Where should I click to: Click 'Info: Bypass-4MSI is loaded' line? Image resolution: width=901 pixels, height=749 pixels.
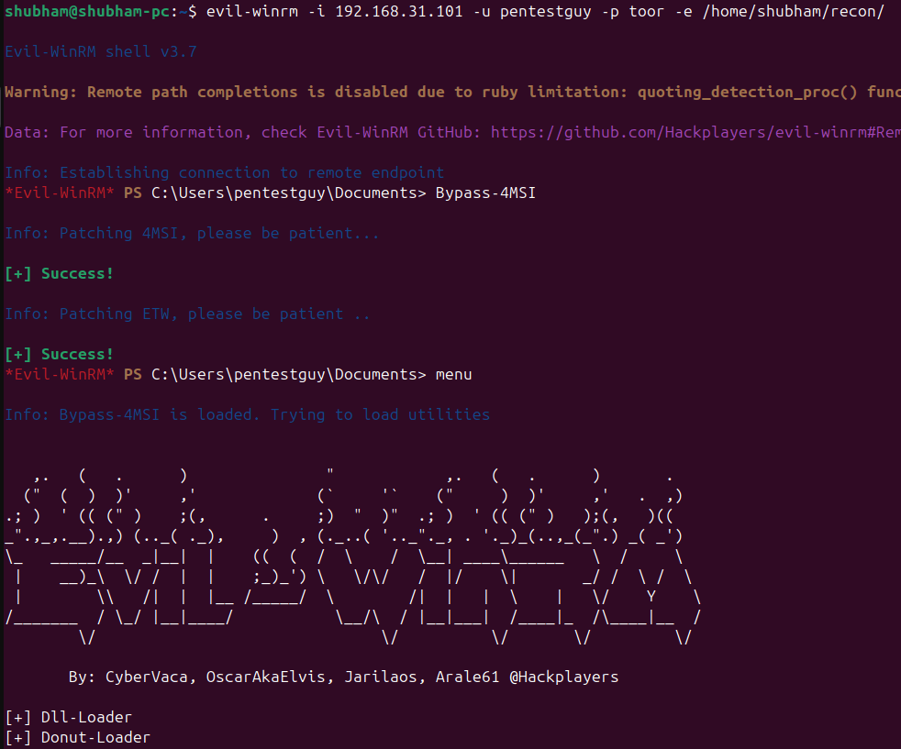pos(247,414)
